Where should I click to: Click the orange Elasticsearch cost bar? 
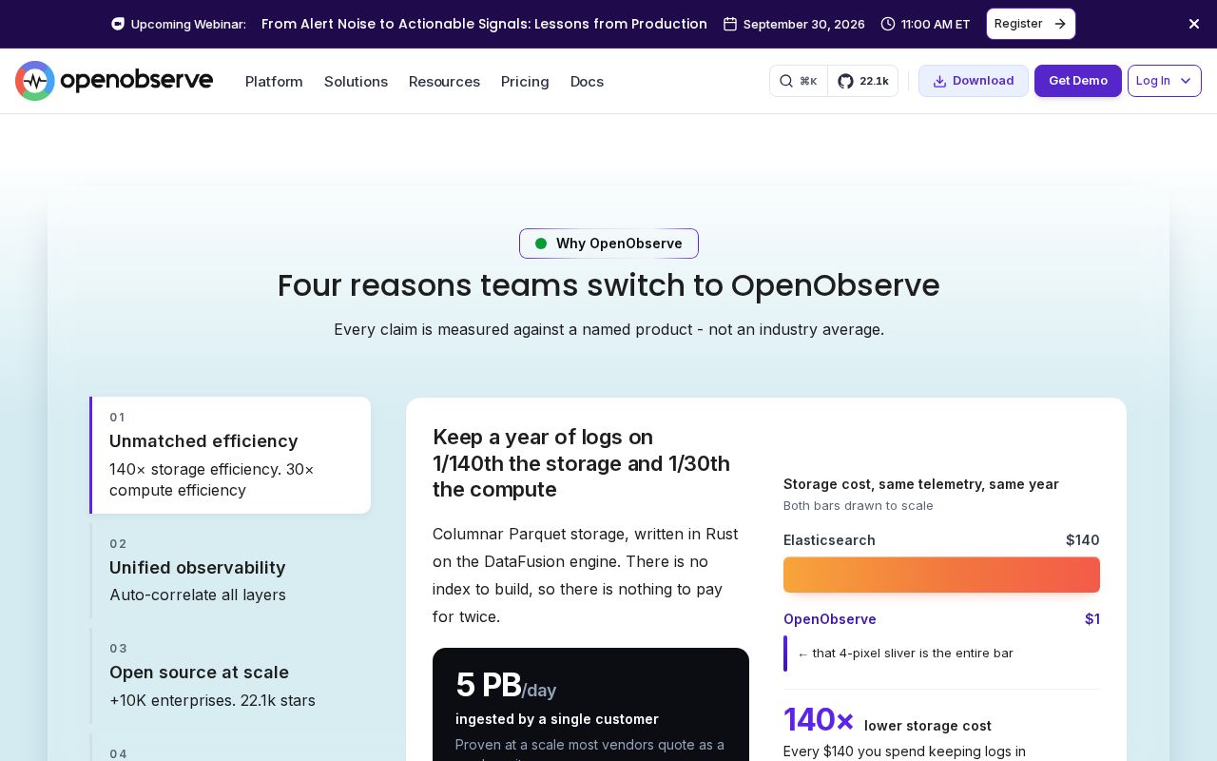tap(941, 575)
